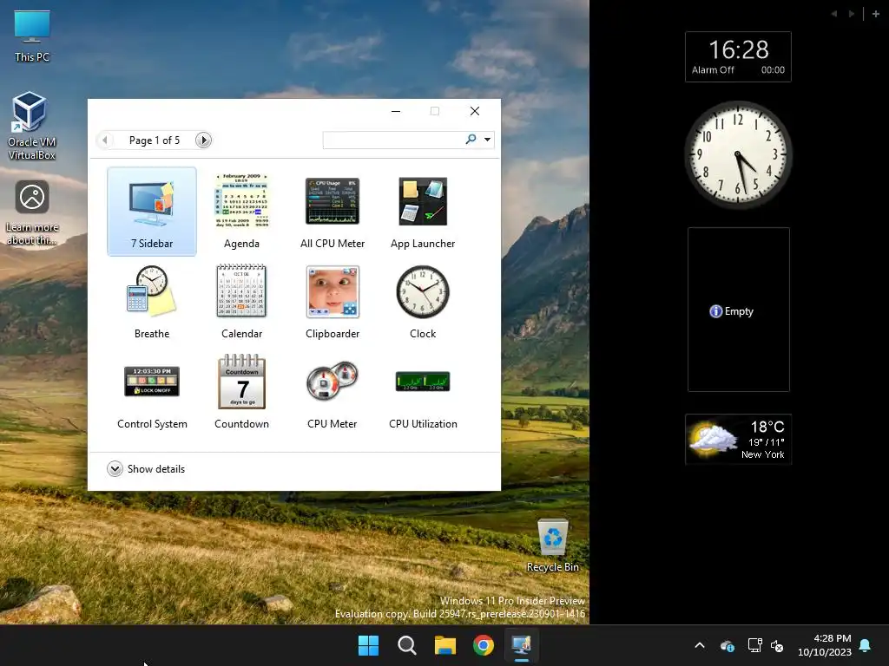Expand Show details section
Screen dimensions: 889x666
146,469
